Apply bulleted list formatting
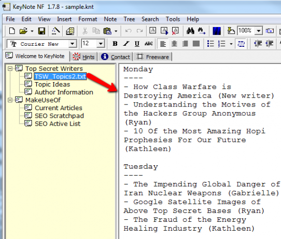This screenshot has width=281, height=239. coord(210,44)
